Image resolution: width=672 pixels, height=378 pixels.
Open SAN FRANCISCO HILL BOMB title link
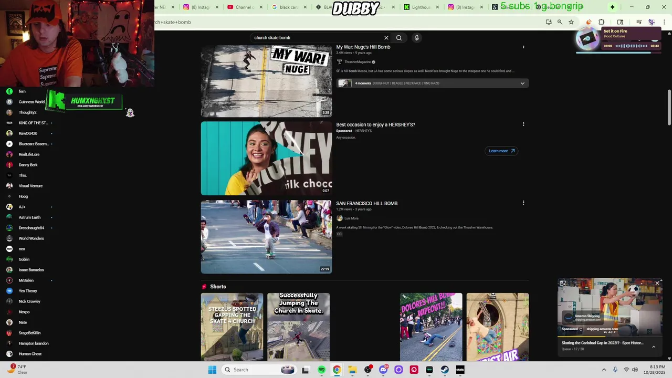367,203
